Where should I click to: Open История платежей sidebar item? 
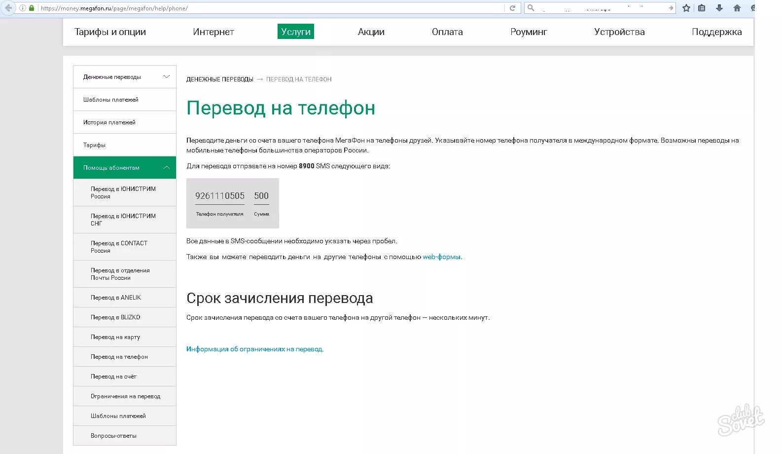point(125,122)
